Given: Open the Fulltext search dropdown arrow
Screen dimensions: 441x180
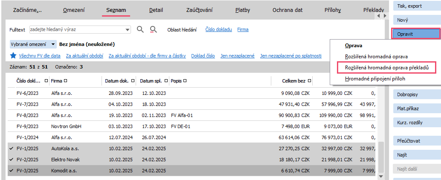Looking at the screenshot, I should click(128, 30).
